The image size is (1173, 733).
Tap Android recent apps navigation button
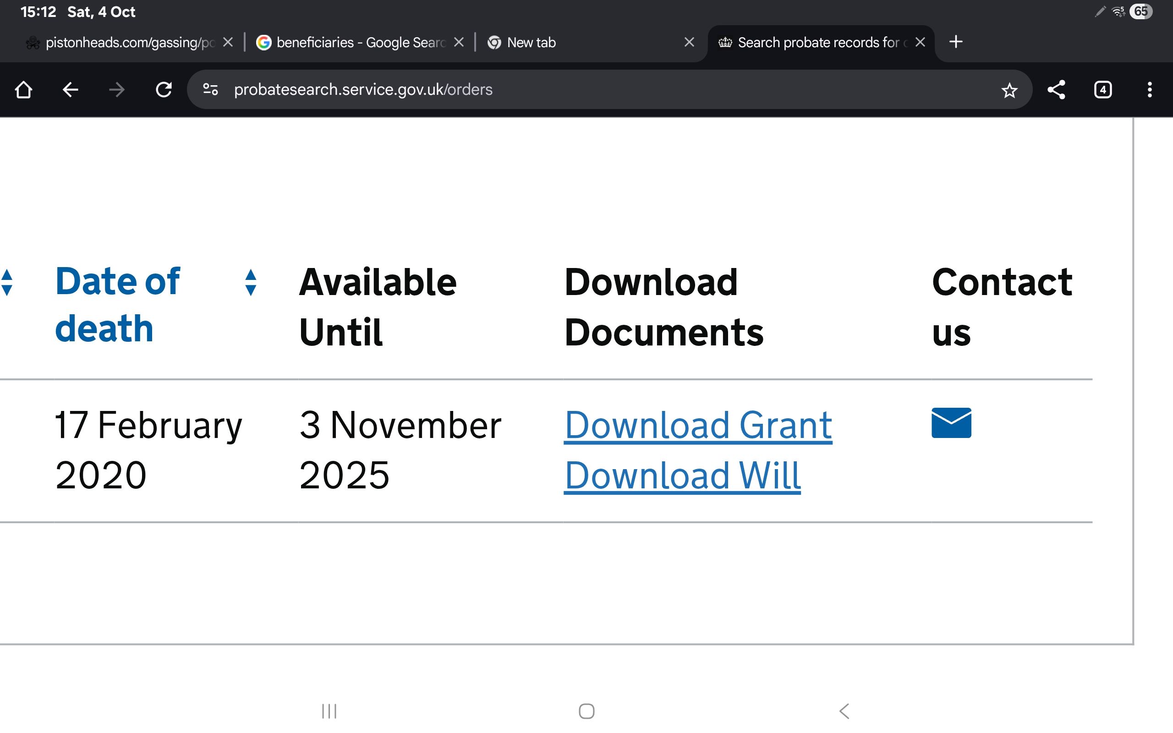pyautogui.click(x=329, y=711)
